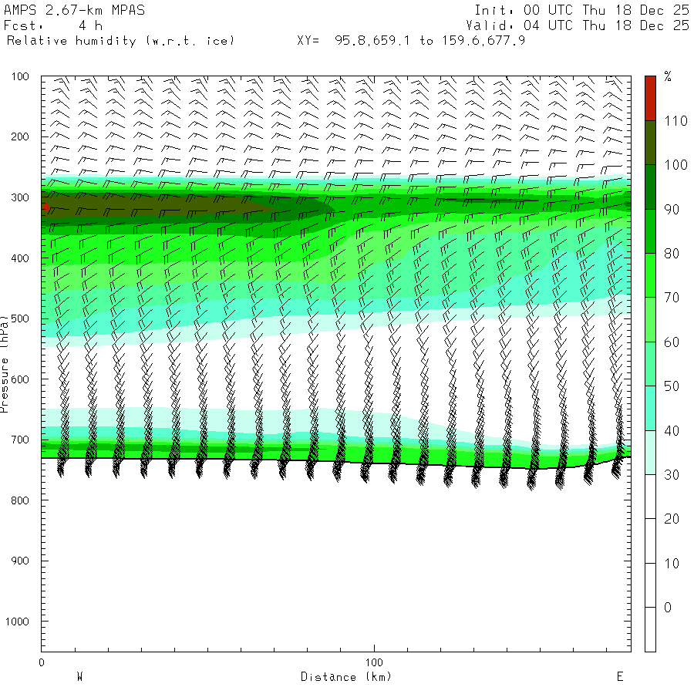Click the 'E' east endpoint label
The width and height of the screenshot is (694, 694).
point(620,677)
